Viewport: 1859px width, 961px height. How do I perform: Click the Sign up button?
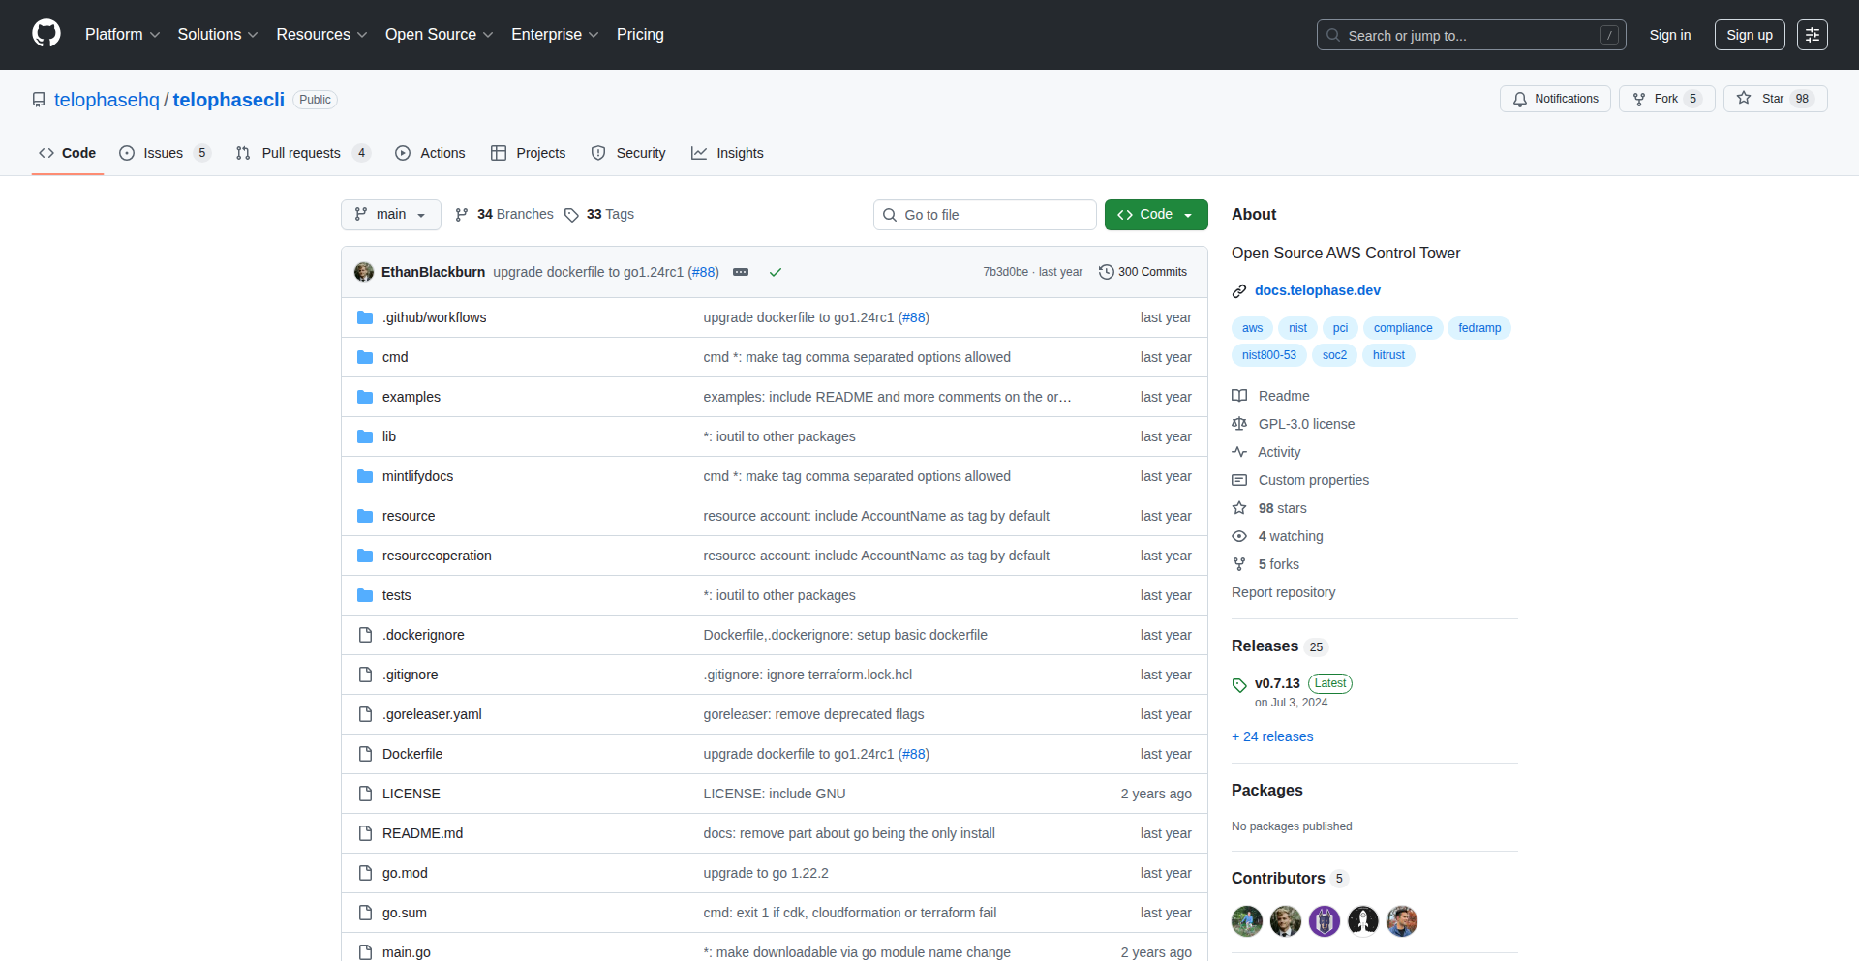pos(1750,35)
